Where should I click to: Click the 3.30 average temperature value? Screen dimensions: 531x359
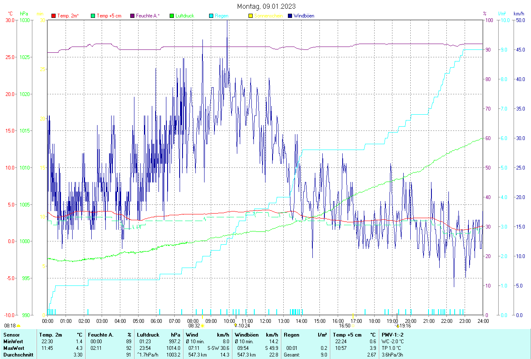click(78, 355)
